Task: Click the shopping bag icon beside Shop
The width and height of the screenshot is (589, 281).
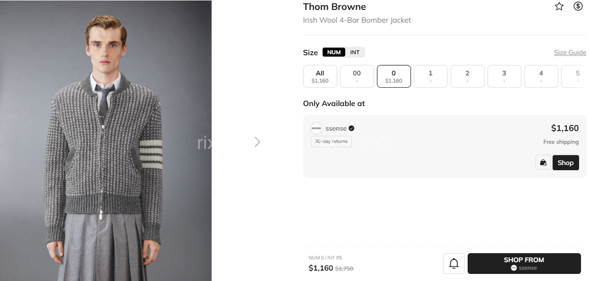Action: pos(543,163)
